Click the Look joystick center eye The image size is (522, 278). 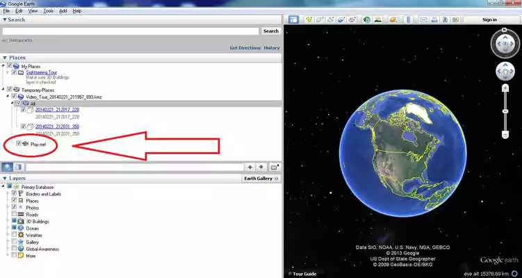coord(505,44)
